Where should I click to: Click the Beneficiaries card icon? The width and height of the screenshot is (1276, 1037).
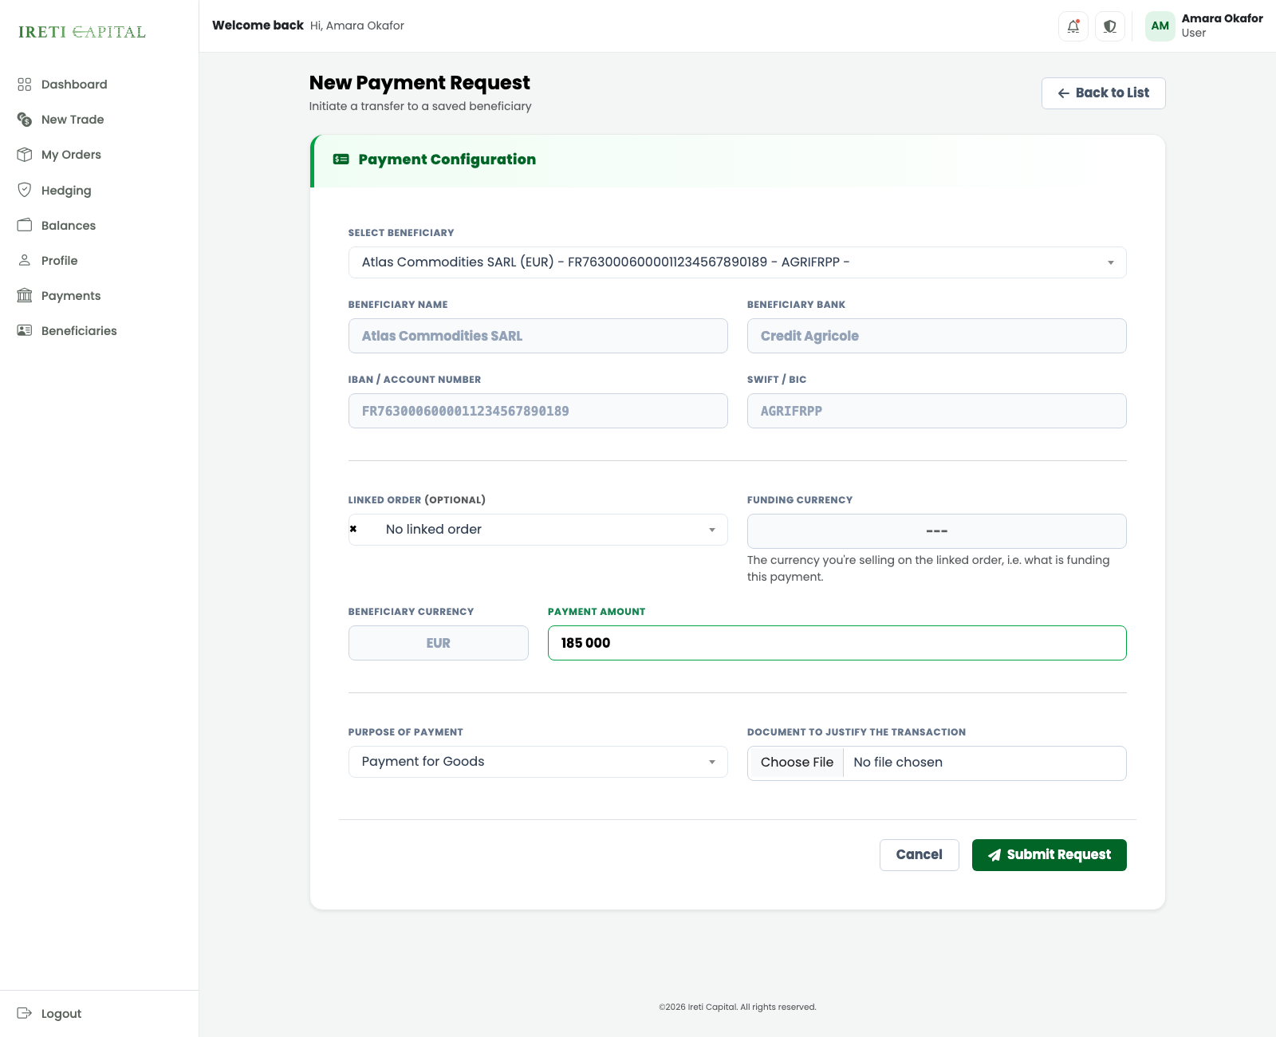tap(25, 330)
